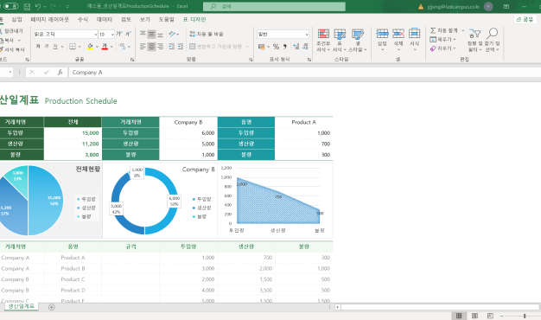This screenshot has width=541, height=320.
Task: Open the fill color dropdown arrow
Action: click(97, 47)
